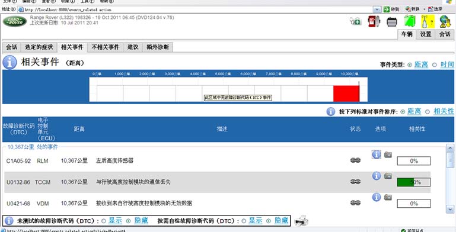The height and width of the screenshot is (232, 456).
Task: Click red bar in distance timeline
Action: 346,94
